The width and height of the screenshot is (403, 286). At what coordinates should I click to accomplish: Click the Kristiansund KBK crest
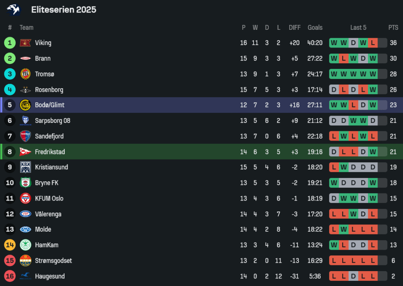click(x=25, y=167)
